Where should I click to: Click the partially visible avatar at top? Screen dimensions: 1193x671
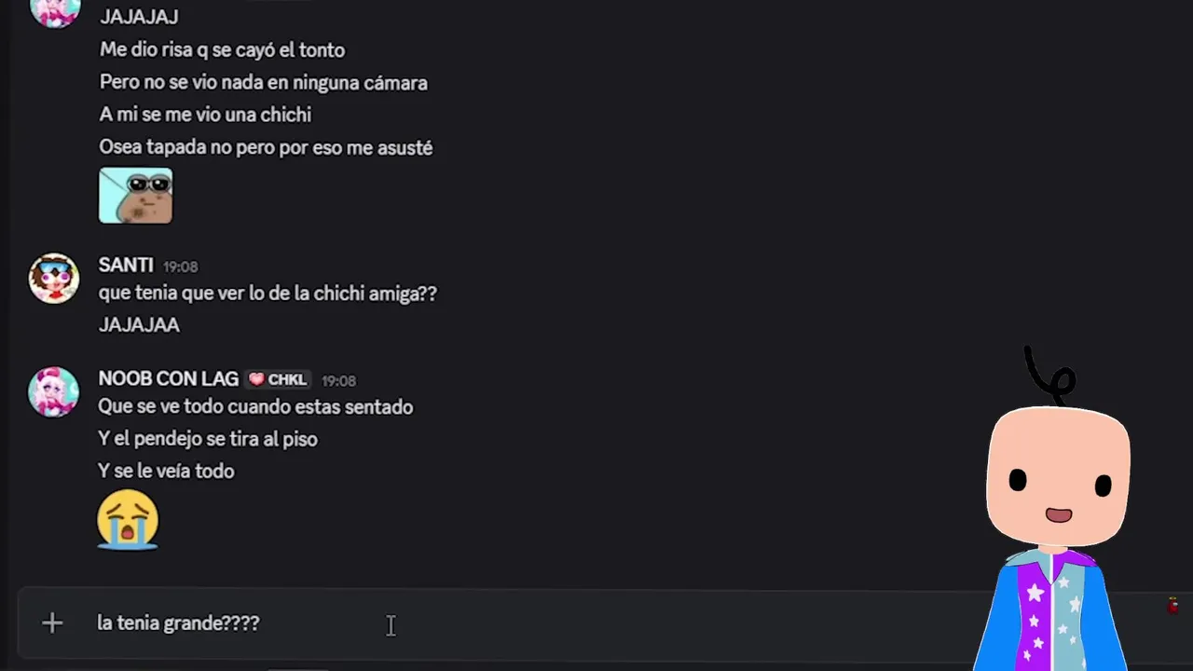point(54,13)
